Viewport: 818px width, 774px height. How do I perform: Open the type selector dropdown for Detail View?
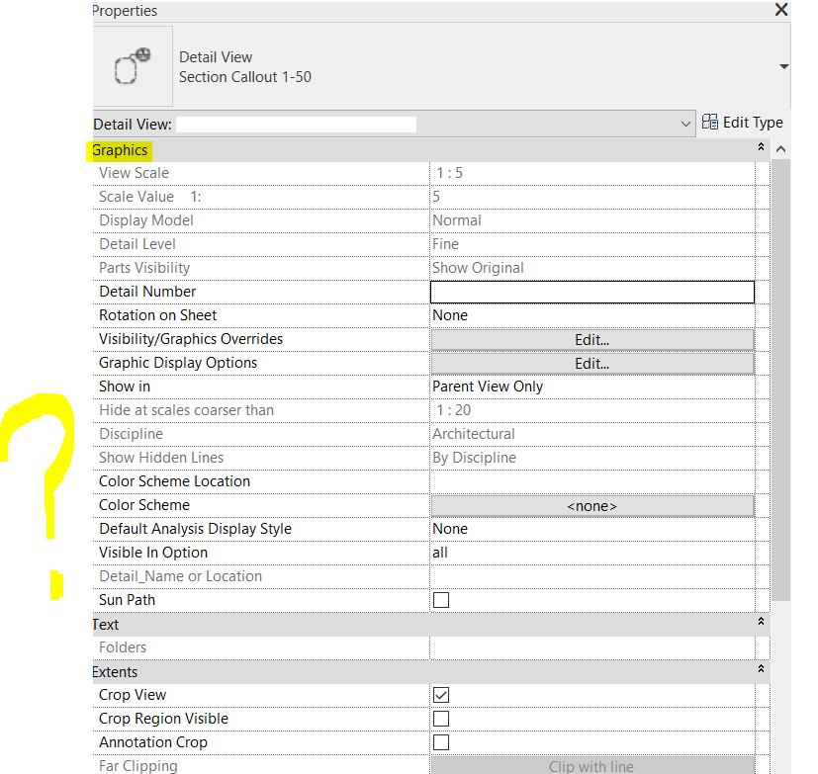pos(687,124)
